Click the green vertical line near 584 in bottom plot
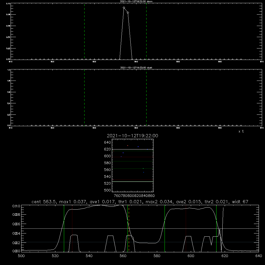The image size is (265, 265). coord(165,228)
